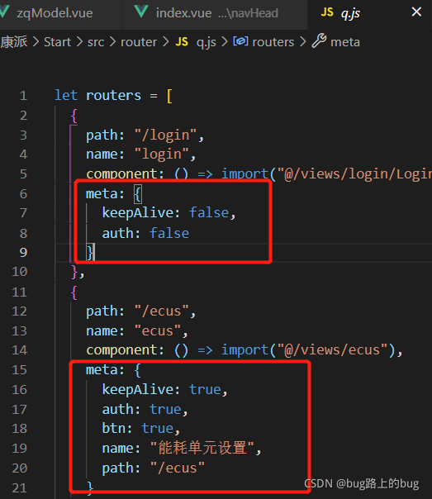Open the router breadcrumb segment
Viewport: 432px width, 499px height.
coord(139,42)
